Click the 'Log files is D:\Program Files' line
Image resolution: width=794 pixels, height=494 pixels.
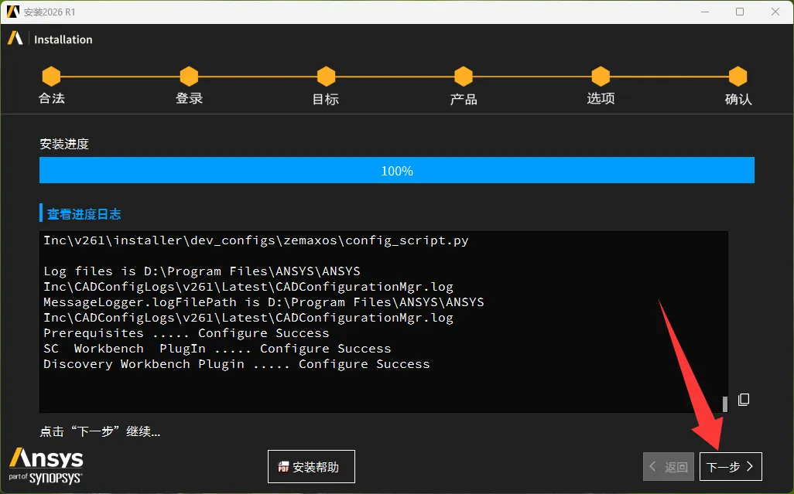(202, 271)
